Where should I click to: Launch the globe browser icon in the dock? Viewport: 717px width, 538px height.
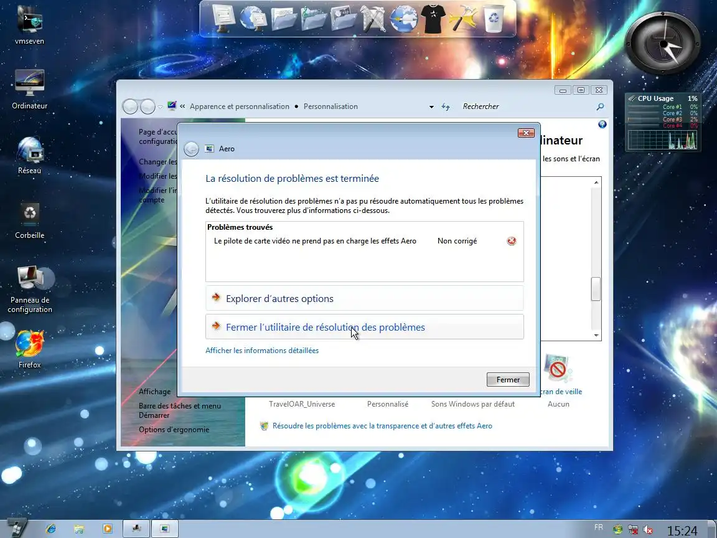tap(404, 19)
